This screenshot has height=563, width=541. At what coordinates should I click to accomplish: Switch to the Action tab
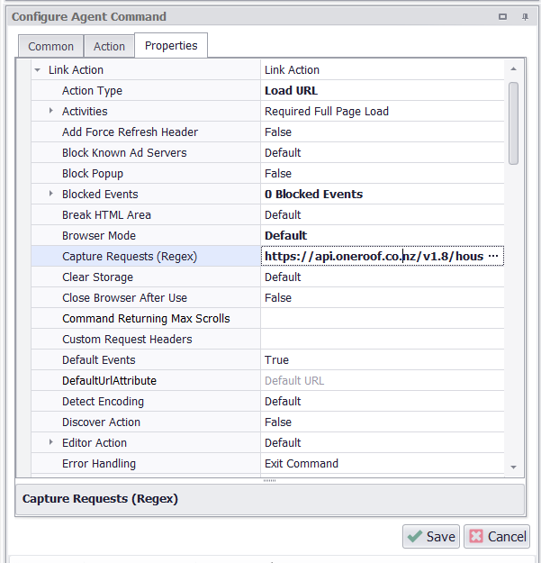(109, 47)
